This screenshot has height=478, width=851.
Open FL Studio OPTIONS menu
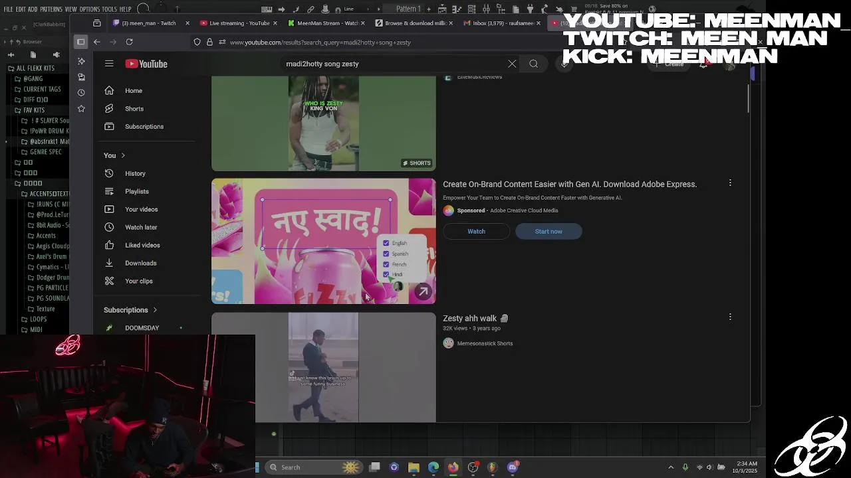click(x=89, y=9)
